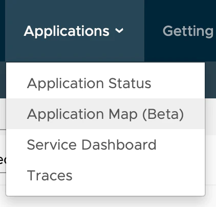Image resolution: width=216 pixels, height=207 pixels.
Task: Collapse the Applications dropdown menu
Action: (x=75, y=31)
